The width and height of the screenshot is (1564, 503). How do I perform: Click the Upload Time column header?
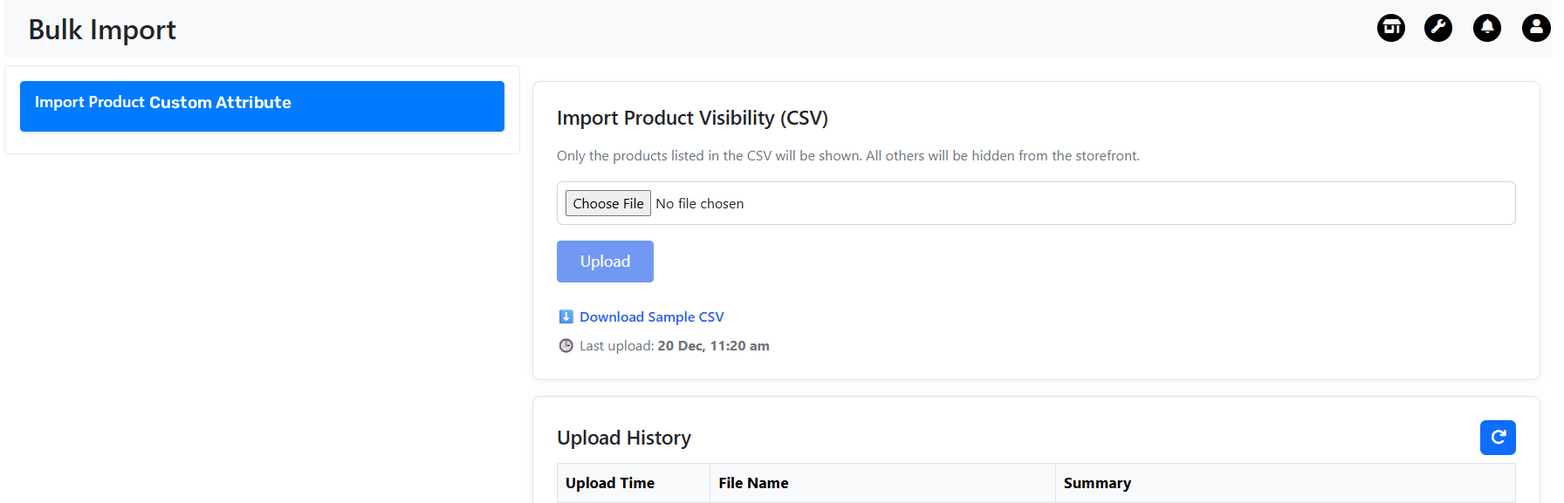(x=610, y=483)
